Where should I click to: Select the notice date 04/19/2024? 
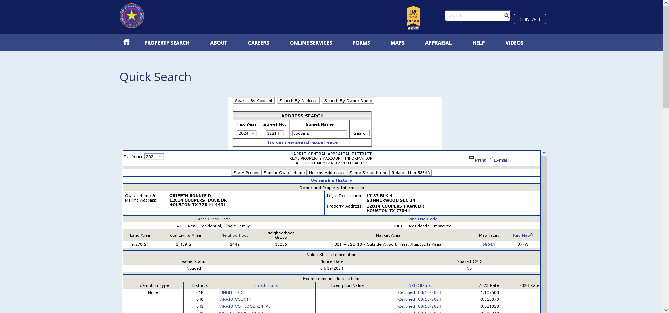(332, 268)
